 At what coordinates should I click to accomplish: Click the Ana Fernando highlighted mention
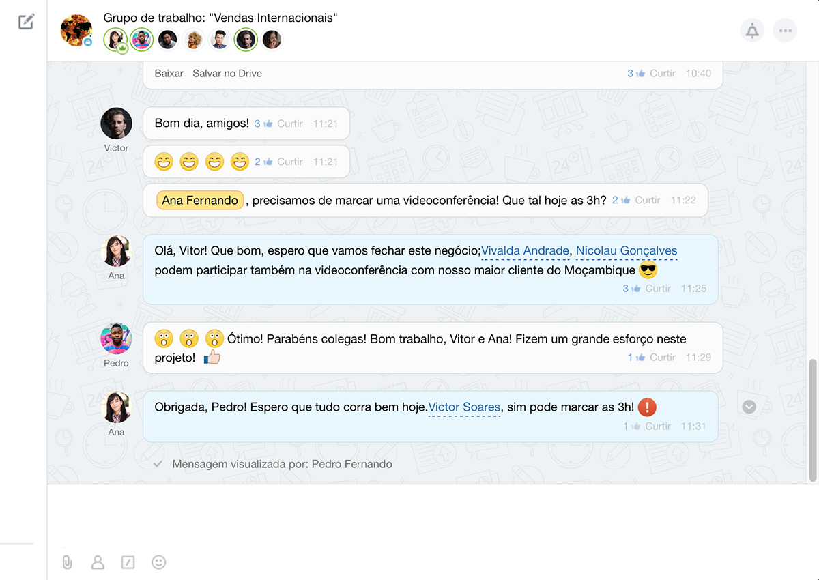(x=200, y=200)
